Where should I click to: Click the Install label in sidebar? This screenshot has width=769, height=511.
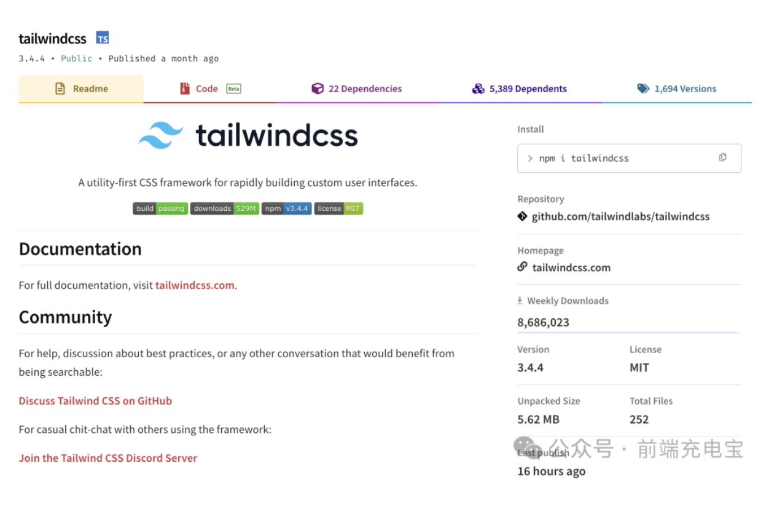coord(531,129)
